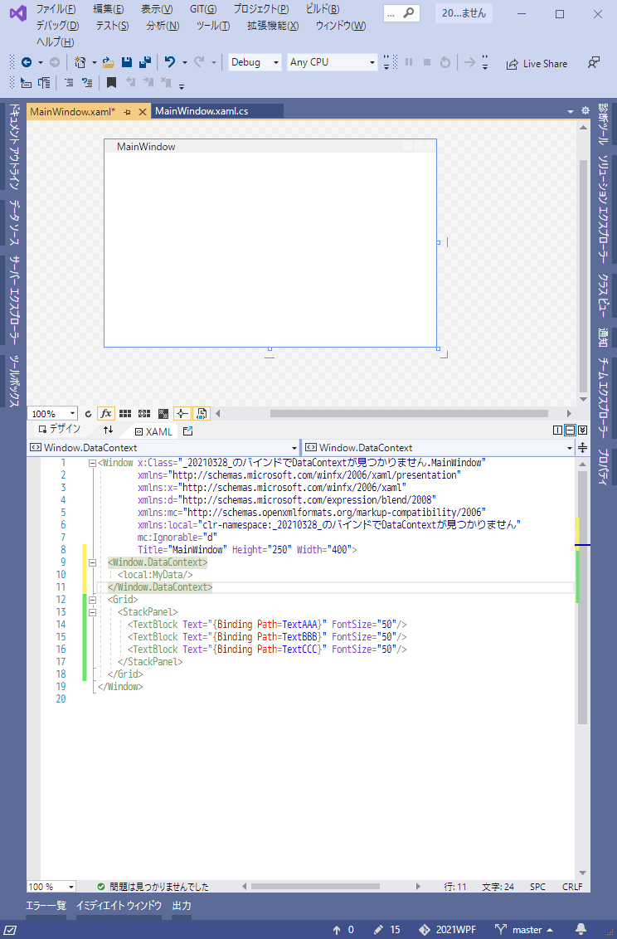Click the navigate backward arrow icon

pyautogui.click(x=27, y=62)
